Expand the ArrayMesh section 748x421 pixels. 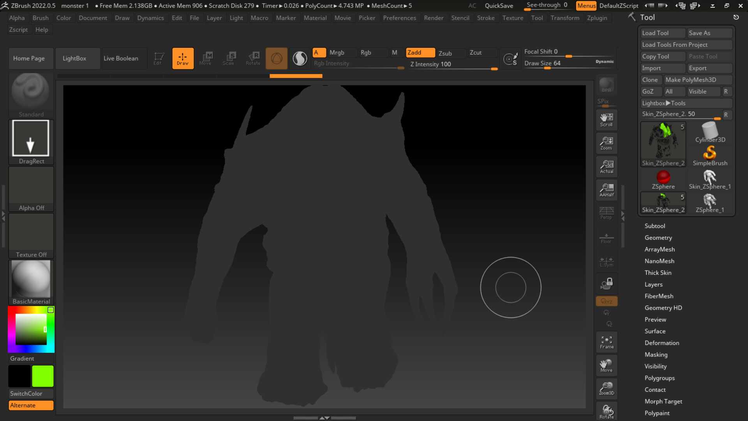(660, 249)
